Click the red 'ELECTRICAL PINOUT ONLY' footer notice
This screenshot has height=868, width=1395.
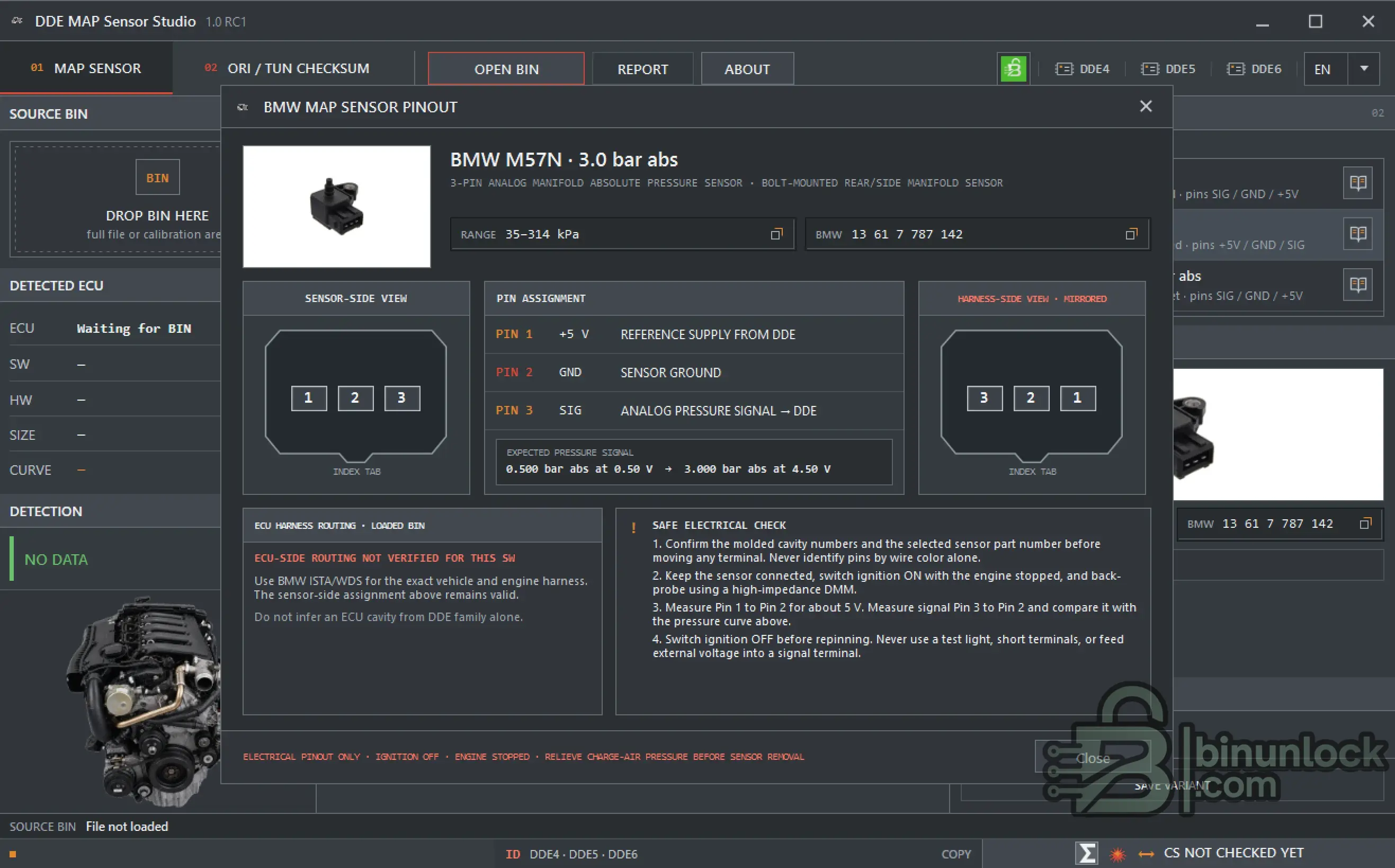click(523, 757)
